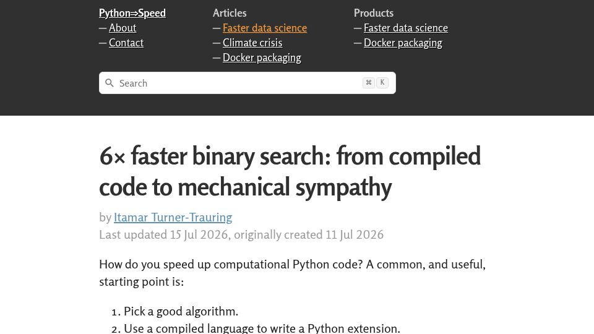Click the magnifying glass search icon
594x334 pixels.
[x=110, y=83]
